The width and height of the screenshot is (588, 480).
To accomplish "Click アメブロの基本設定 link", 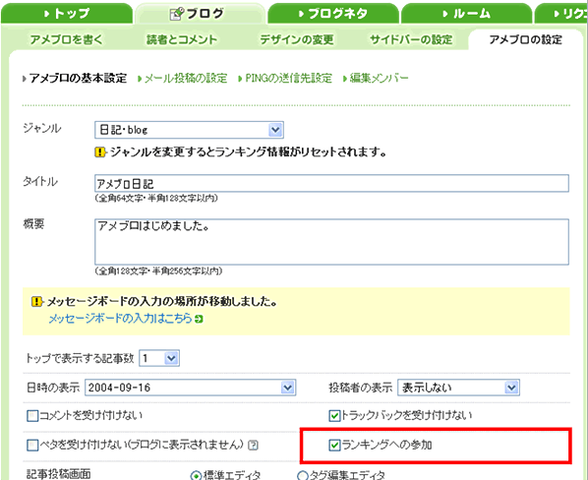I will pyautogui.click(x=78, y=78).
